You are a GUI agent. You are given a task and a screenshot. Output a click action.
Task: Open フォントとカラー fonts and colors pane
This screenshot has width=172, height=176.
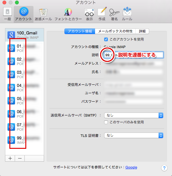[68, 14]
